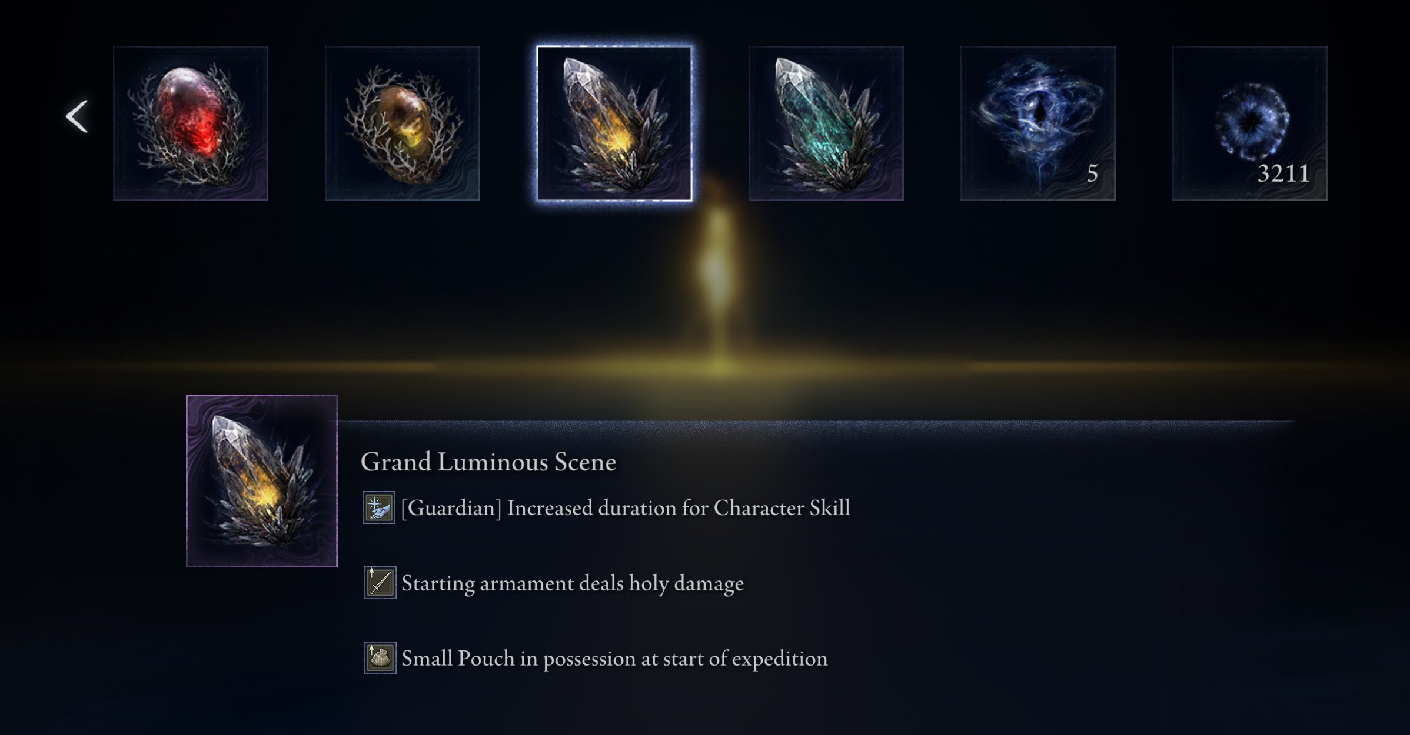Open the large Grand Luminous Scene preview
The image size is (1410, 735).
point(262,481)
